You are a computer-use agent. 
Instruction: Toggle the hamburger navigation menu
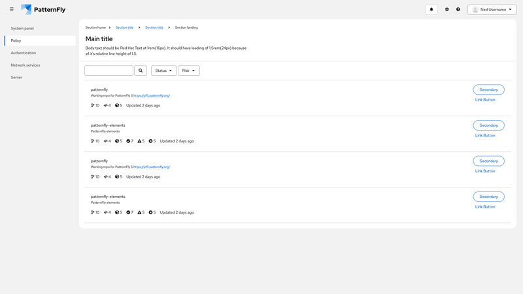click(x=12, y=9)
